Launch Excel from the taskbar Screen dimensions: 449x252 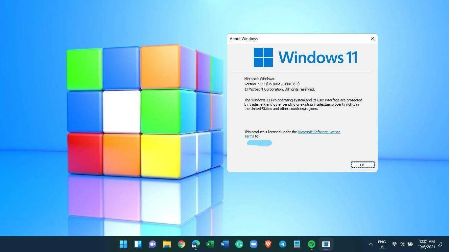pos(210,244)
